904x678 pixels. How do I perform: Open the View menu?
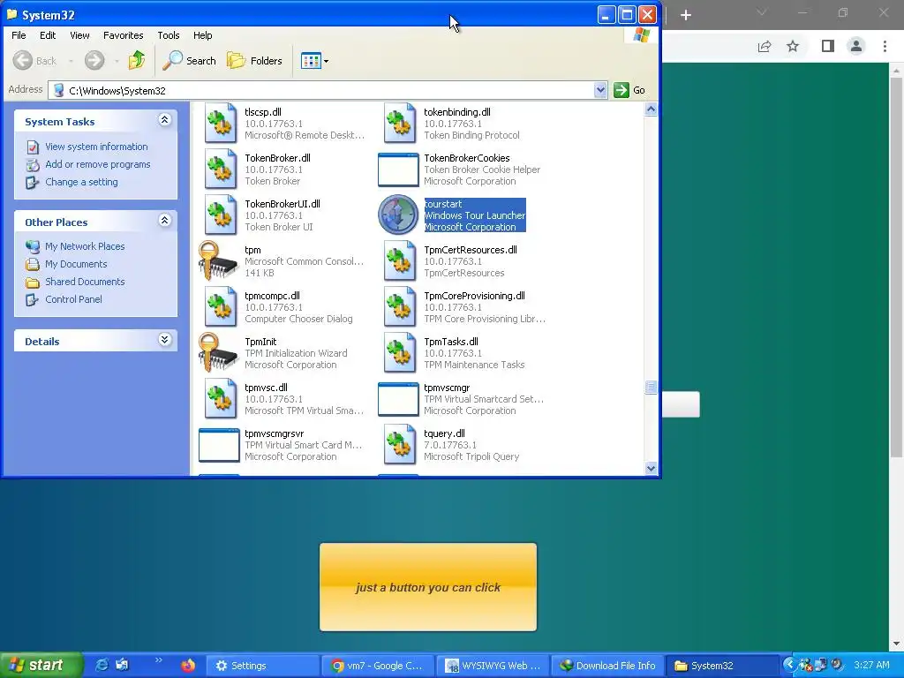click(79, 35)
